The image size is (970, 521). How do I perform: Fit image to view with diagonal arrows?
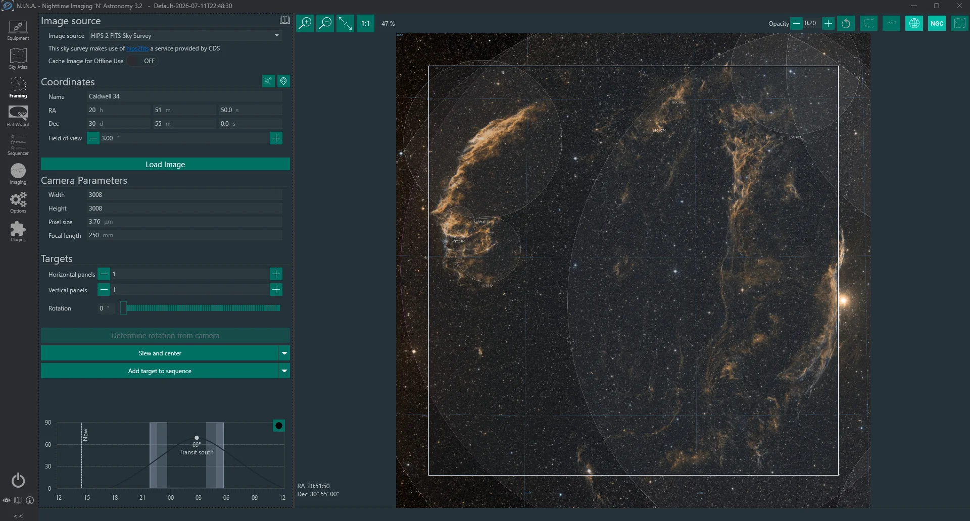click(x=345, y=23)
